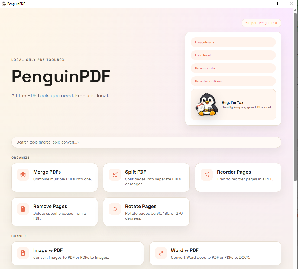298x269 pixels.
Task: Open the Word to PDF converter
Action: pos(215,253)
